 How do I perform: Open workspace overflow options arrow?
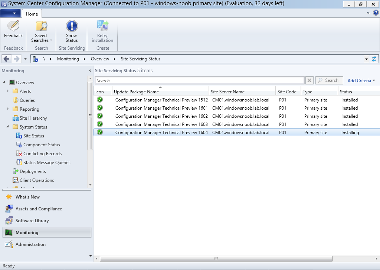(91, 256)
